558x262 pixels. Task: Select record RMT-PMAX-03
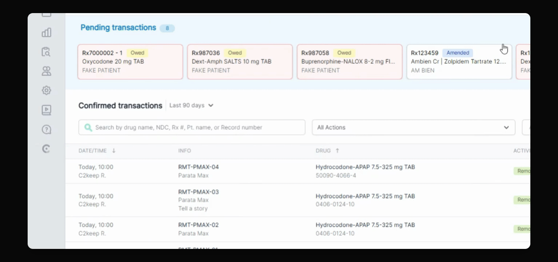coord(199,192)
